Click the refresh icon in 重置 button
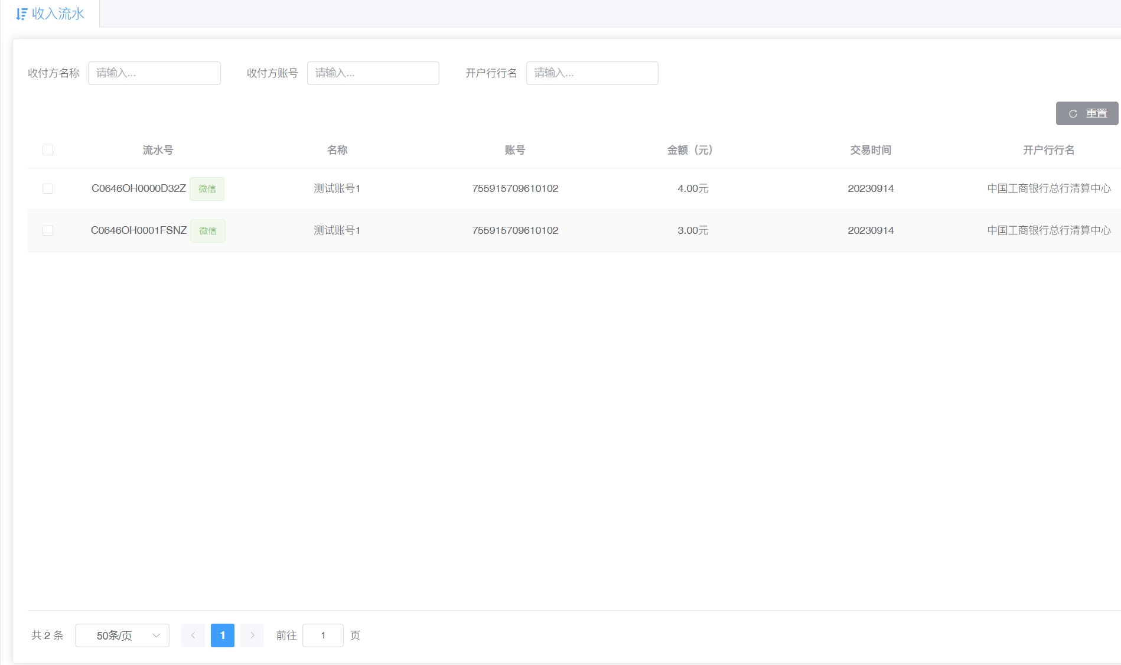 (x=1073, y=114)
